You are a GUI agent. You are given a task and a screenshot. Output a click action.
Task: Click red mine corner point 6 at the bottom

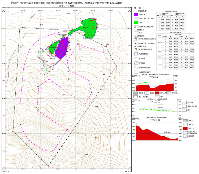[x=49, y=166]
